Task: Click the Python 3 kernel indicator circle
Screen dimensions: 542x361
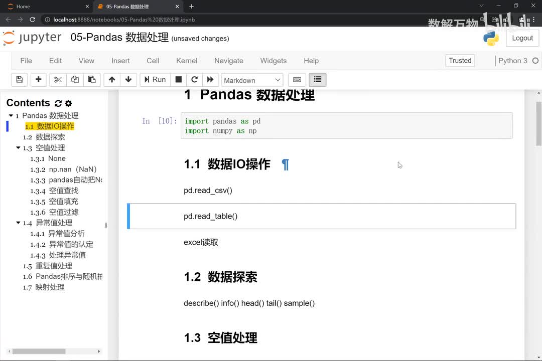Action: pyautogui.click(x=535, y=61)
